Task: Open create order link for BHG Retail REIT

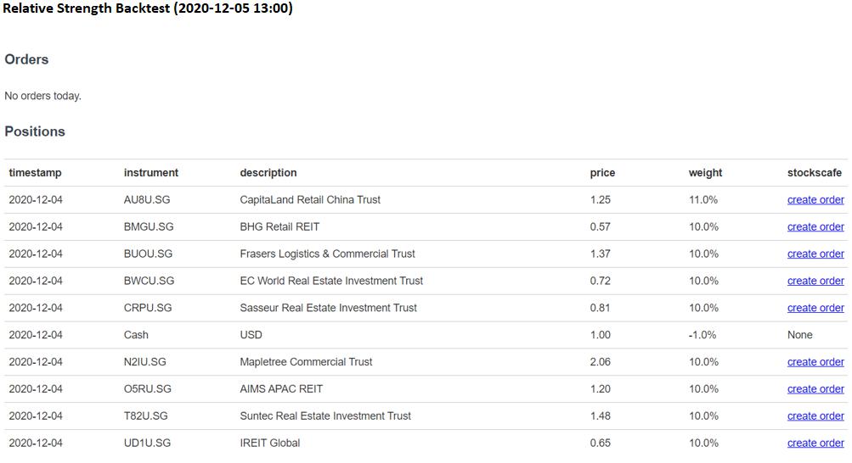Action: 815,227
